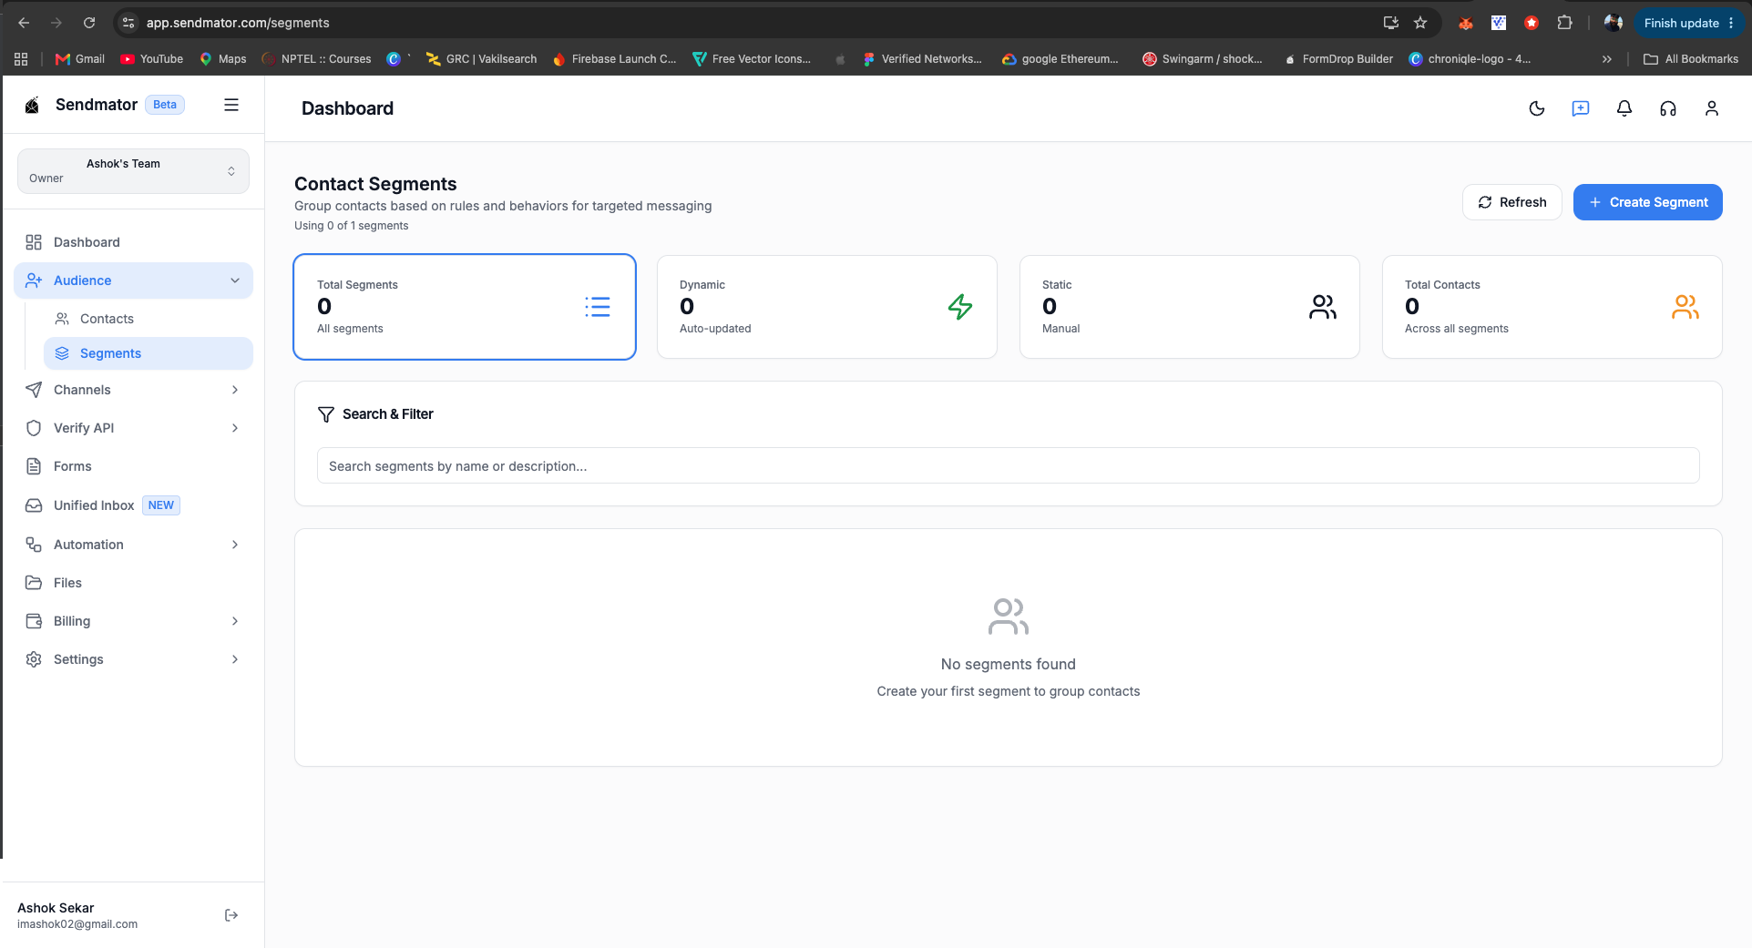Go to Dashboard in the sidebar
The height and width of the screenshot is (948, 1752).
click(133, 242)
